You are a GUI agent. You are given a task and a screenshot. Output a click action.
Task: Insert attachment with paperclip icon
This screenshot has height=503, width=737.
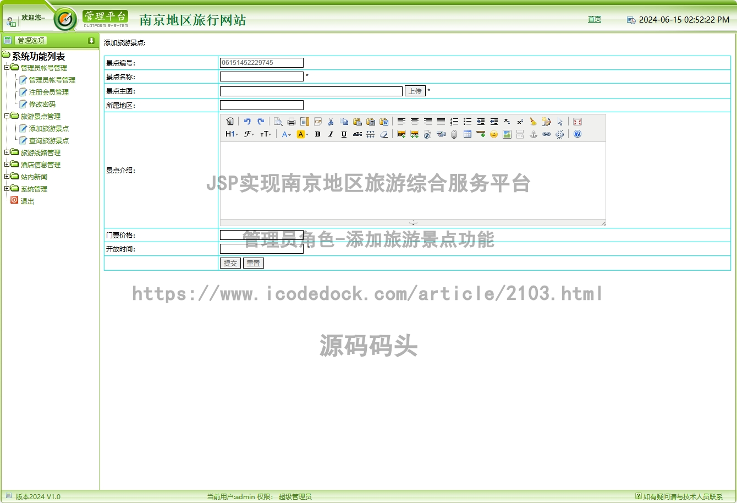click(x=454, y=134)
